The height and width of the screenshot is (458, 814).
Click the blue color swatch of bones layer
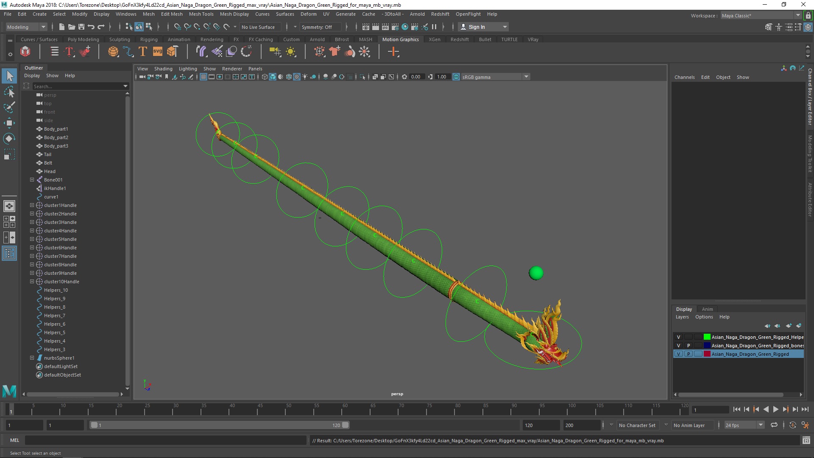(x=707, y=346)
